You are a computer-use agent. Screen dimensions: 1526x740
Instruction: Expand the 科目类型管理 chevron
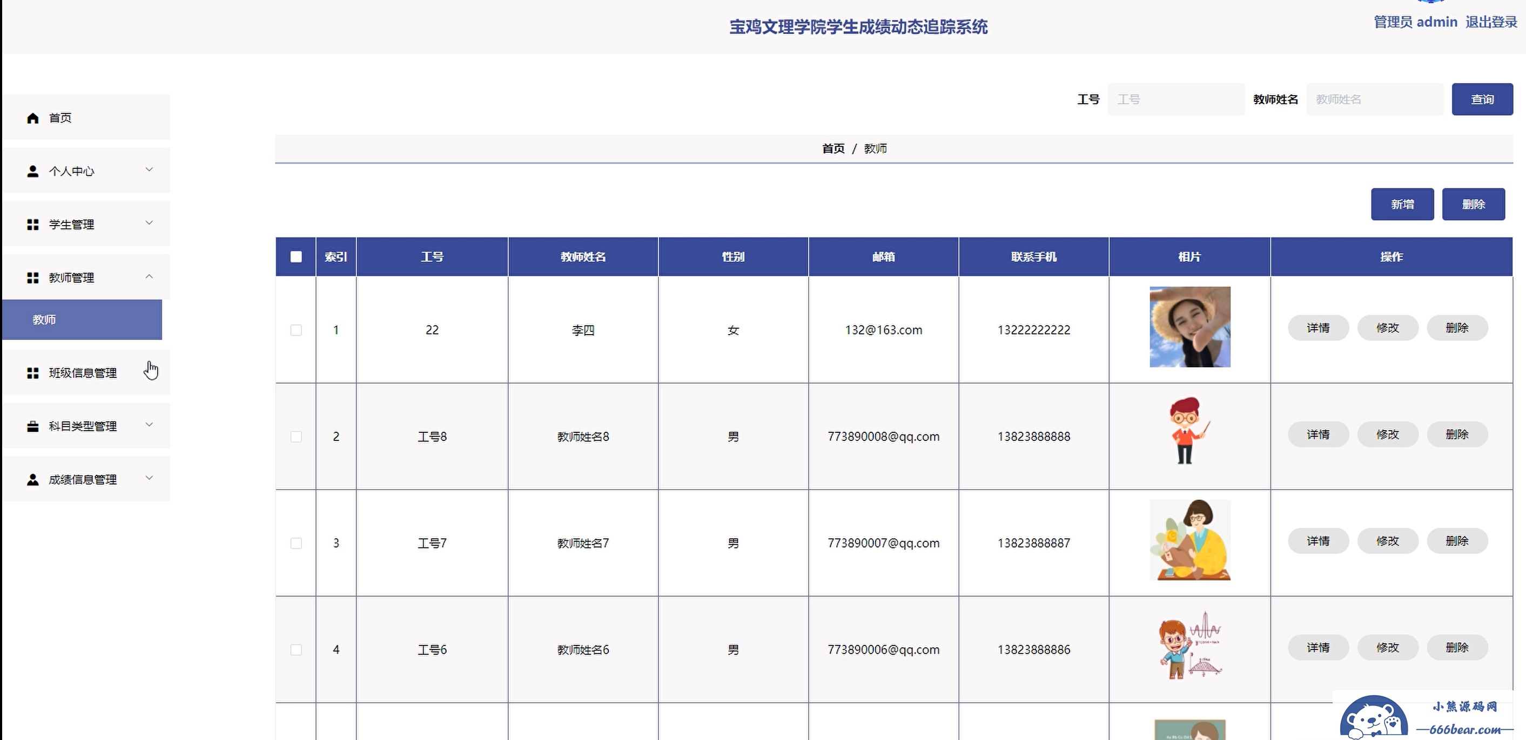(x=149, y=424)
